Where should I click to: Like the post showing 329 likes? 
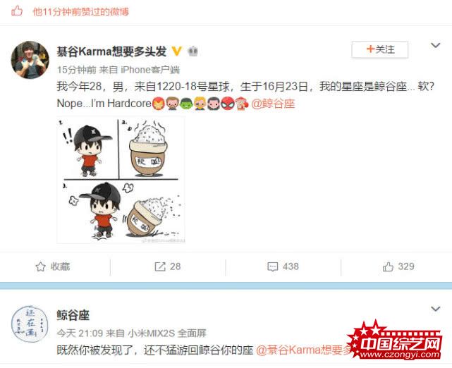click(x=398, y=266)
